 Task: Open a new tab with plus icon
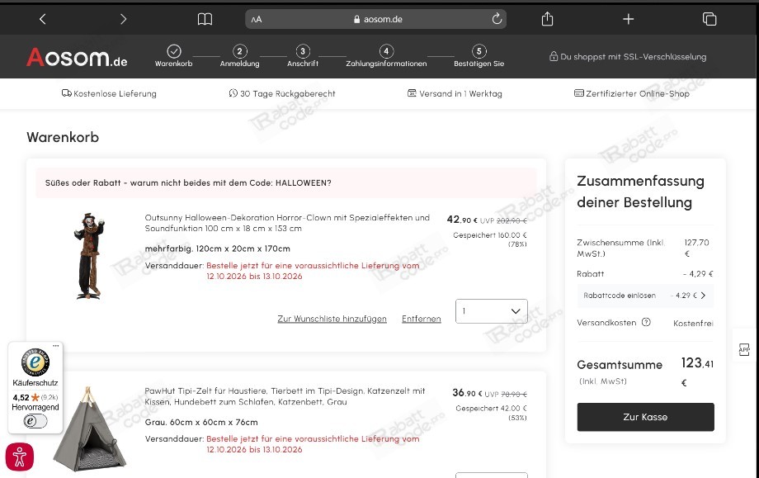pos(629,19)
